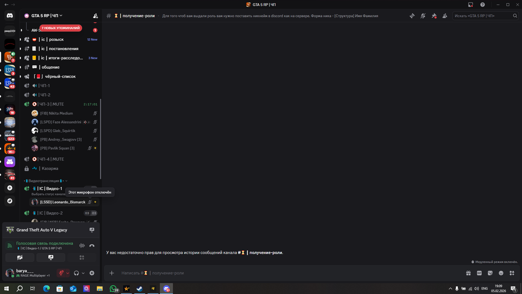
Task: Open the чёрный-список channel
Action: [60, 76]
